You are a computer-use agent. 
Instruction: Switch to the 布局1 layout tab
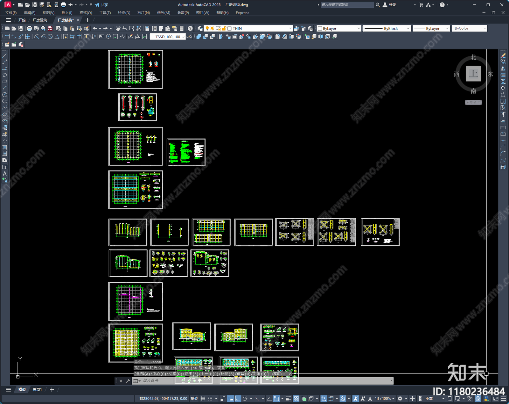pos(37,390)
